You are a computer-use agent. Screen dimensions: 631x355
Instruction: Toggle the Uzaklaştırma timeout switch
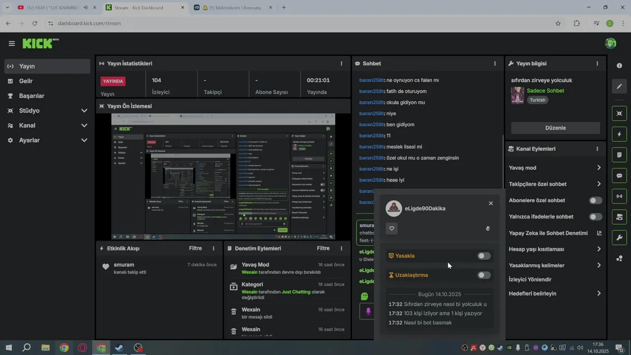pyautogui.click(x=484, y=275)
